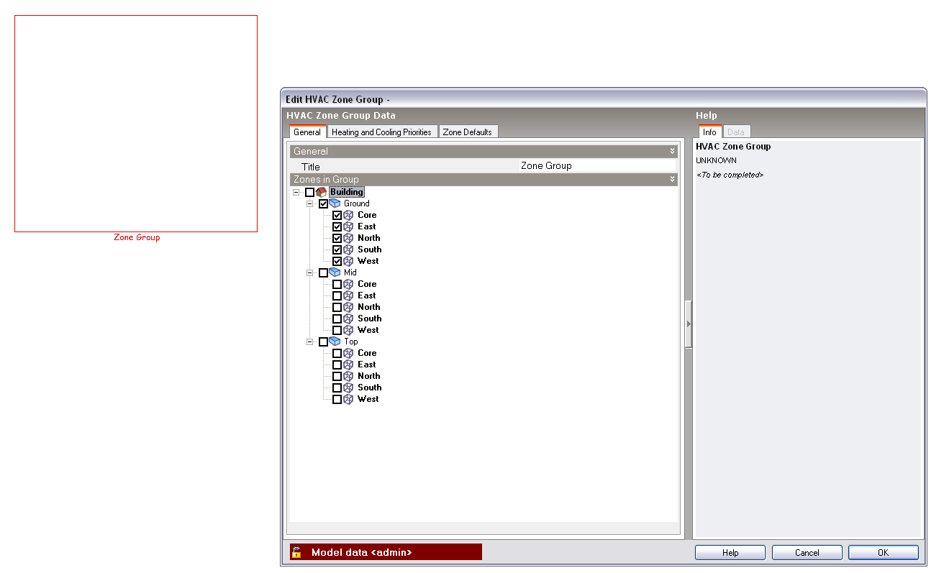Click the Mid block icon
Screen dimensions: 944x573
click(335, 272)
